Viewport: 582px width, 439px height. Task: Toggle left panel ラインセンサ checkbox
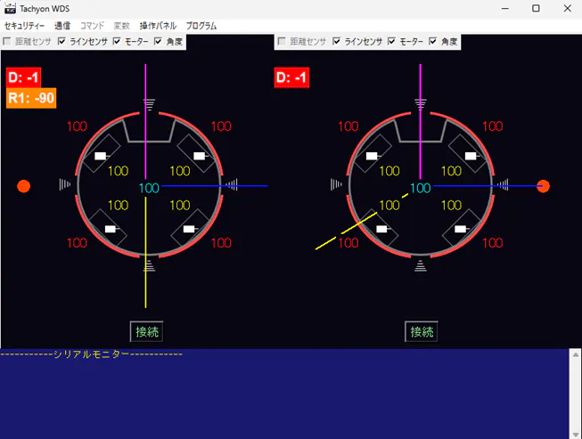[x=61, y=42]
